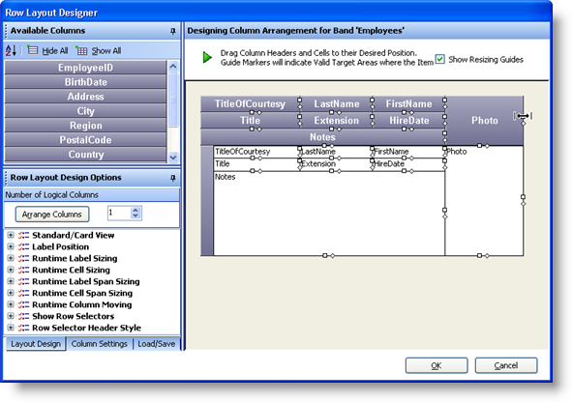Toggle the Show Resizing Guides checkbox
572x402 pixels.
click(x=440, y=59)
